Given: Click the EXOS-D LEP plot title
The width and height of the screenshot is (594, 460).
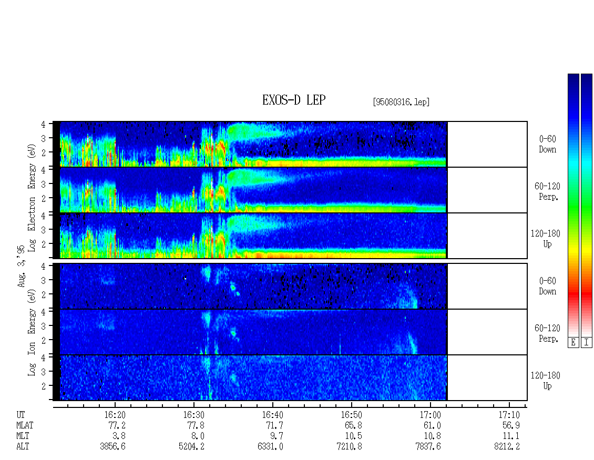Looking at the screenshot, I should 294,100.
